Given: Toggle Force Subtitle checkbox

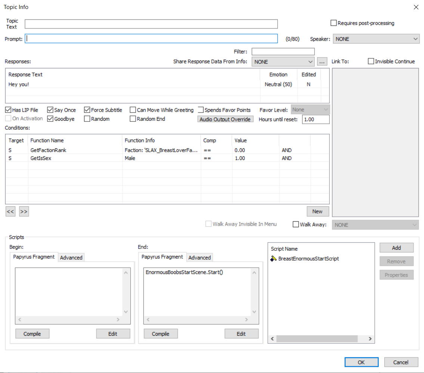Looking at the screenshot, I should pyautogui.click(x=87, y=110).
